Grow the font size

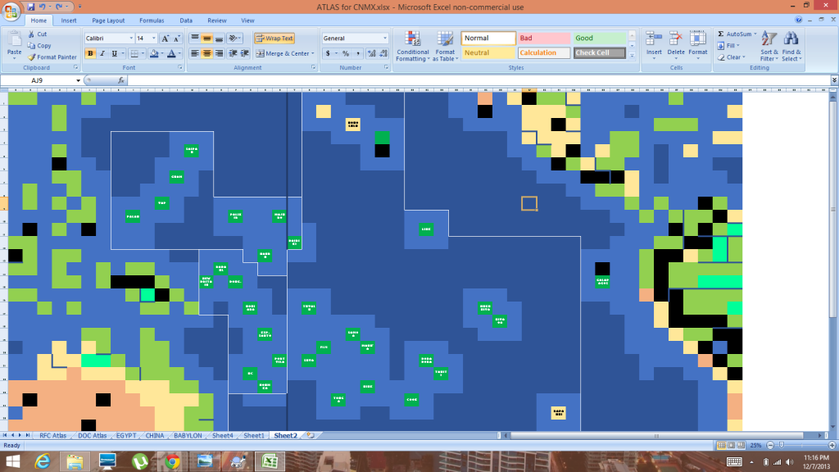click(x=165, y=39)
